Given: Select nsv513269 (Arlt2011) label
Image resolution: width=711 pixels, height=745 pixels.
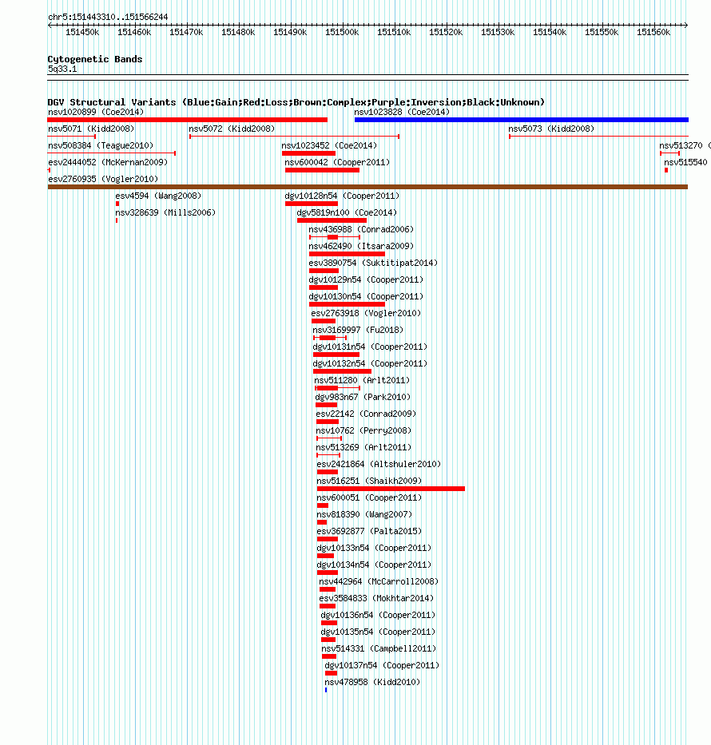Looking at the screenshot, I should [363, 448].
